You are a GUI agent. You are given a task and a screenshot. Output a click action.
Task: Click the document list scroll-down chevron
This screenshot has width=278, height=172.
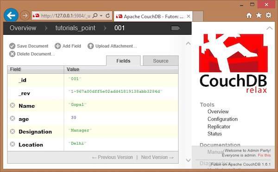tap(188, 160)
